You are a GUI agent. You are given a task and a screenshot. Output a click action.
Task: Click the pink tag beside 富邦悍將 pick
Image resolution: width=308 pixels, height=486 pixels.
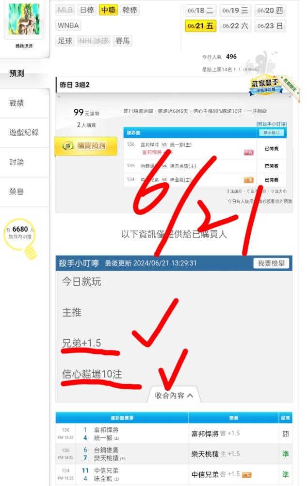[249, 153]
